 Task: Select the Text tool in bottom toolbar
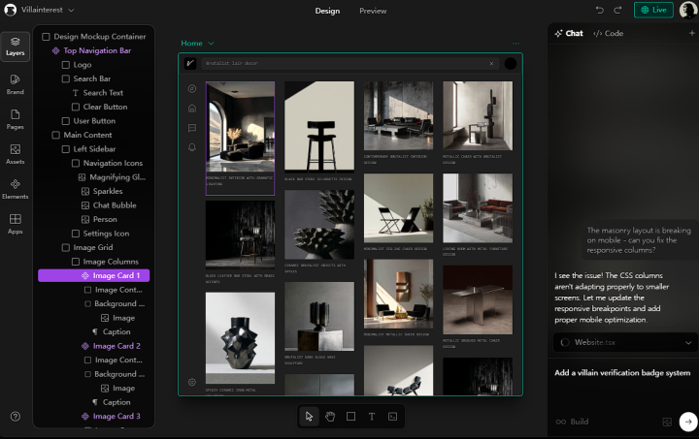[x=371, y=417]
